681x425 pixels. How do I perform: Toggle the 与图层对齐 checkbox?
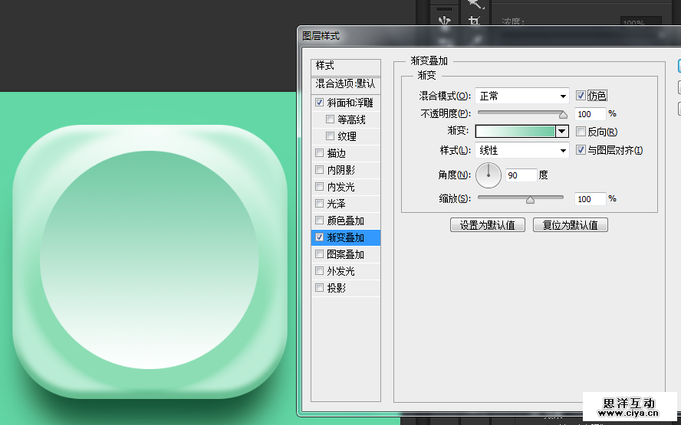point(581,150)
